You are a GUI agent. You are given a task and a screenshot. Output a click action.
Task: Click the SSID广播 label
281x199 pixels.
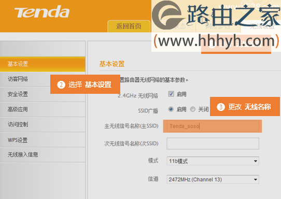[x=148, y=111]
